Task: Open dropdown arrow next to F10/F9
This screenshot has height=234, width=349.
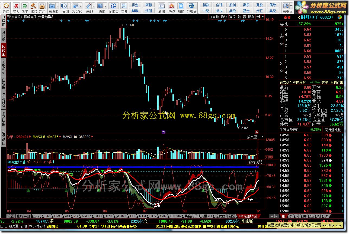Action: click(81, 6)
